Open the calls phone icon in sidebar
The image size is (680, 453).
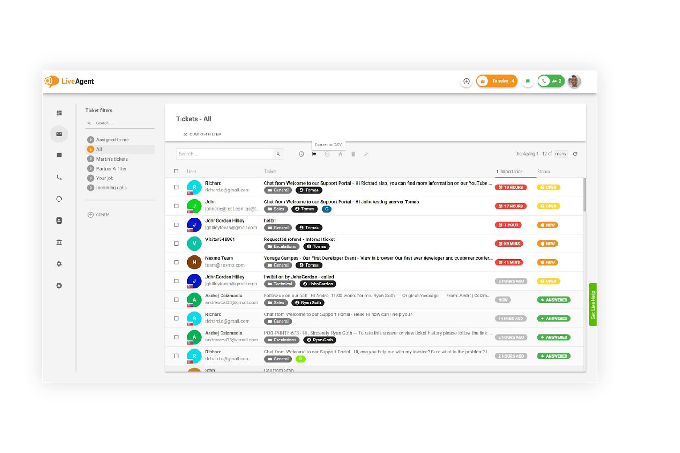pyautogui.click(x=59, y=177)
